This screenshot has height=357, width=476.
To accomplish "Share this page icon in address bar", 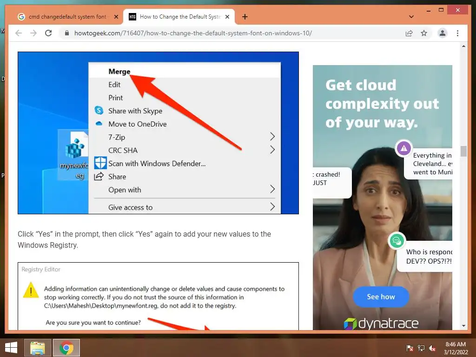I will pyautogui.click(x=409, y=33).
